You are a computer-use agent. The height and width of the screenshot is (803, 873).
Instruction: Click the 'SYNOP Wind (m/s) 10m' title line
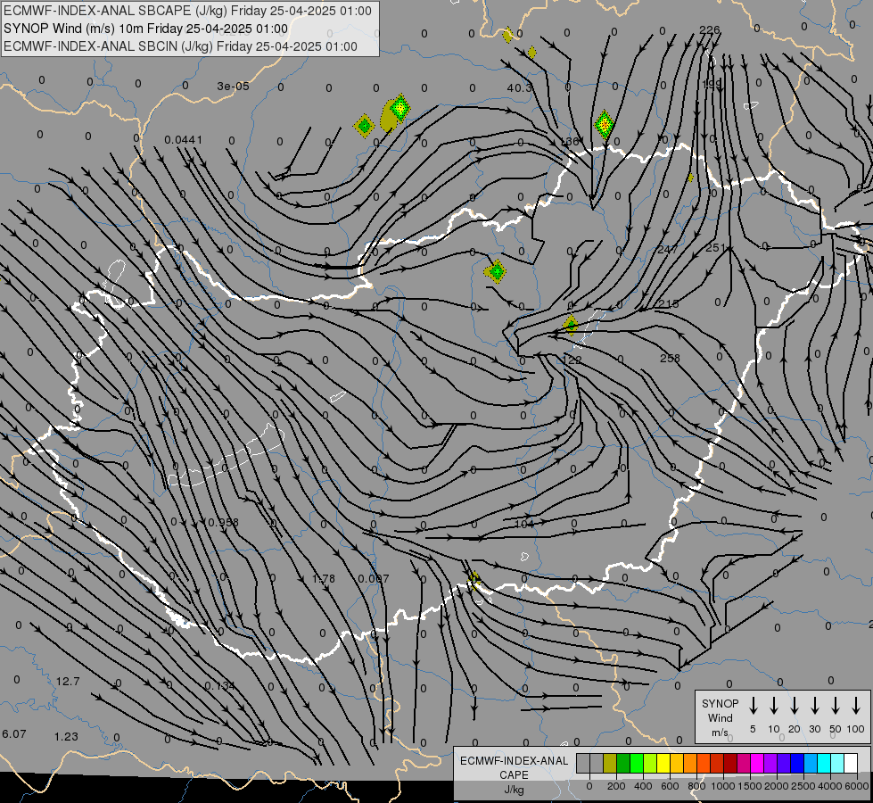tap(146, 29)
